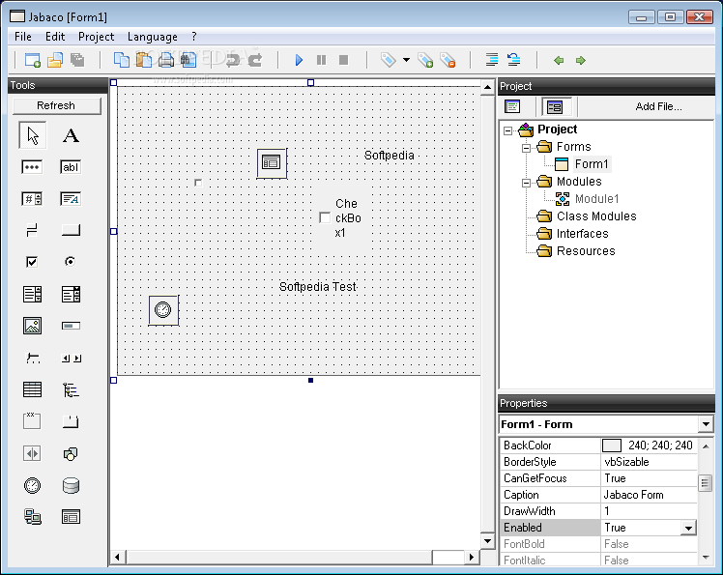Open the bookmark tag dropdown arrow
Viewport: 723px width, 575px height.
pos(406,60)
